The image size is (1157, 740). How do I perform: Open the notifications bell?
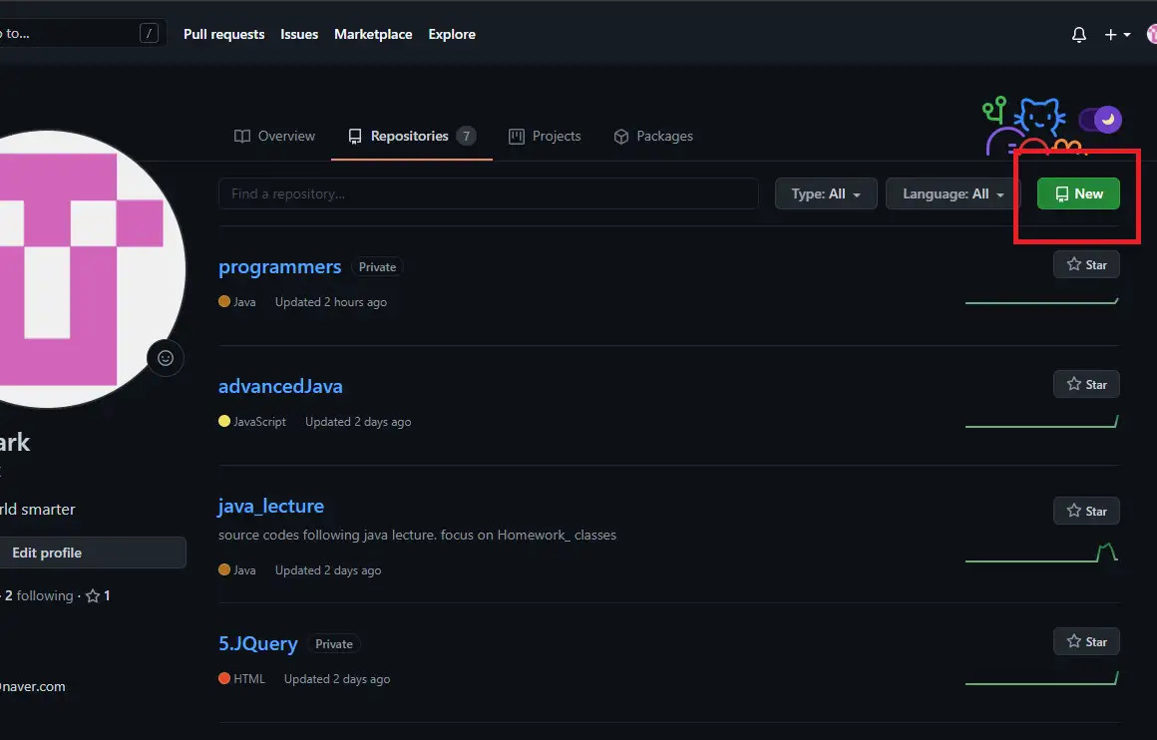click(1079, 35)
